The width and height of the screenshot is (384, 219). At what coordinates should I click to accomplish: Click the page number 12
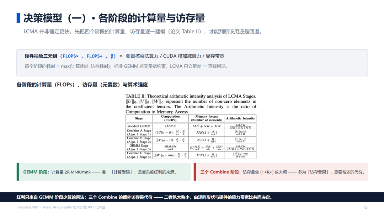tap(365, 207)
